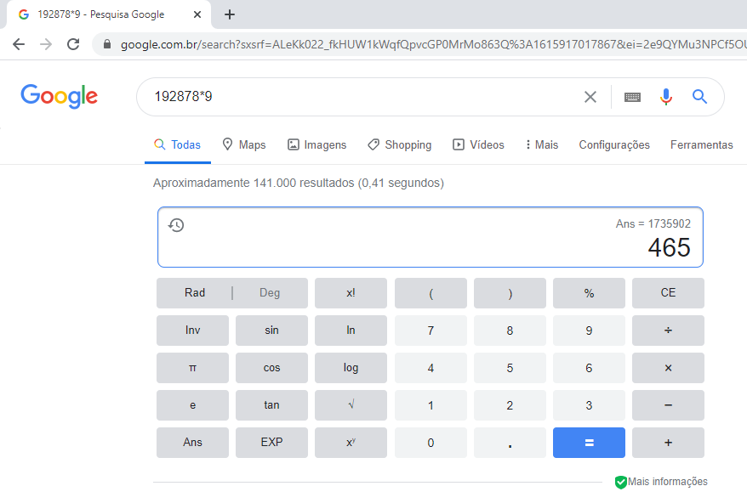This screenshot has height=503, width=747.
Task: Close the '192878*9 - Pesquisa Google' tab
Action: pos(197,14)
